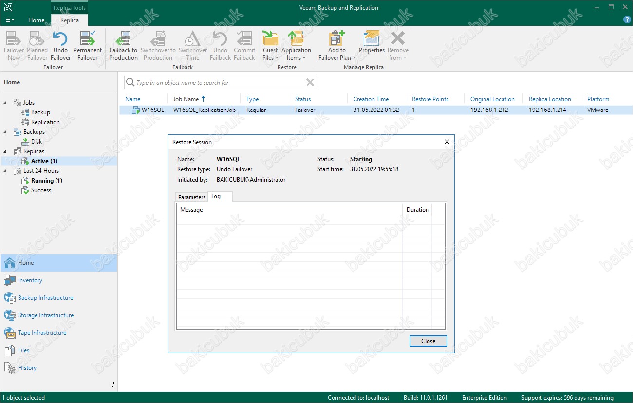The height and width of the screenshot is (403, 633).
Task: Open the help question mark icon
Action: click(627, 20)
